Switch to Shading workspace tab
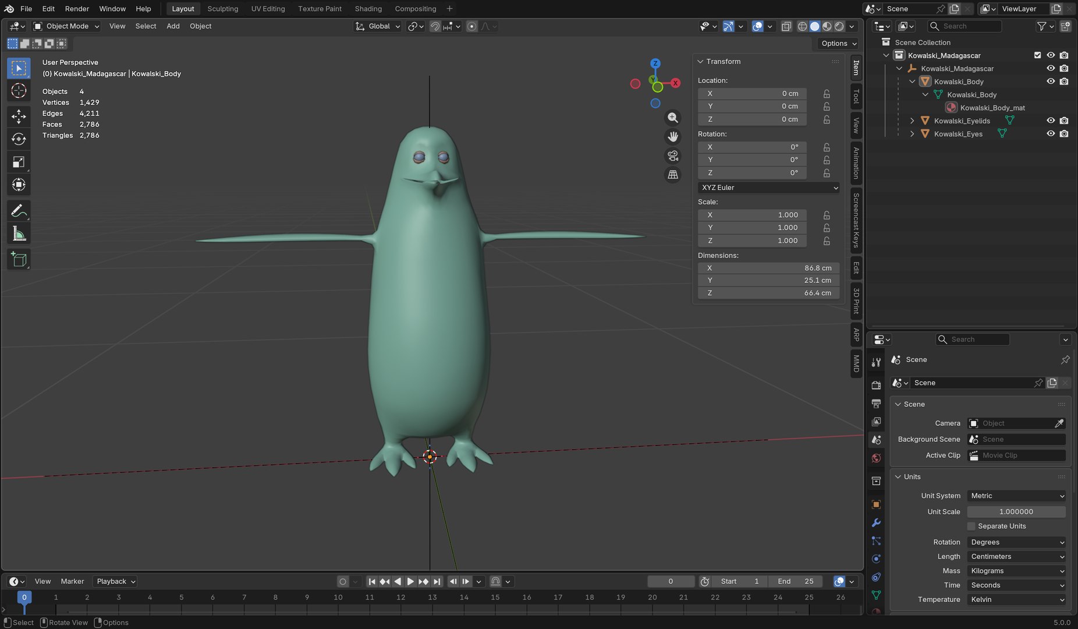This screenshot has height=629, width=1078. pos(368,9)
